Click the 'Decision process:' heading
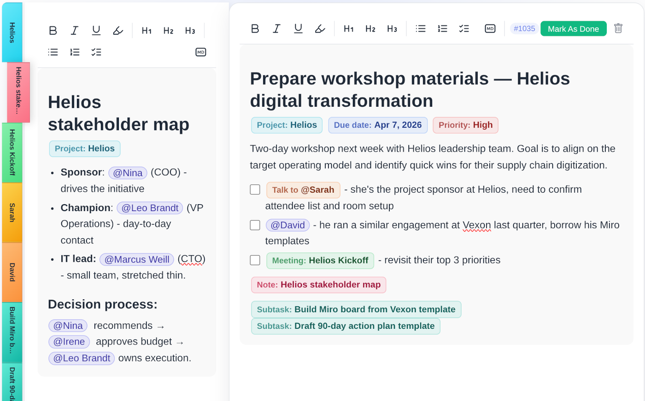The height and width of the screenshot is (401, 645). [103, 304]
